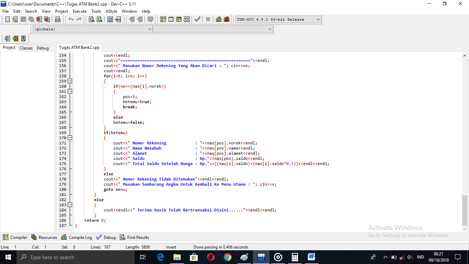Open the Print icon on the toolbar
This screenshot has height=264, width=469.
pyautogui.click(x=58, y=19)
